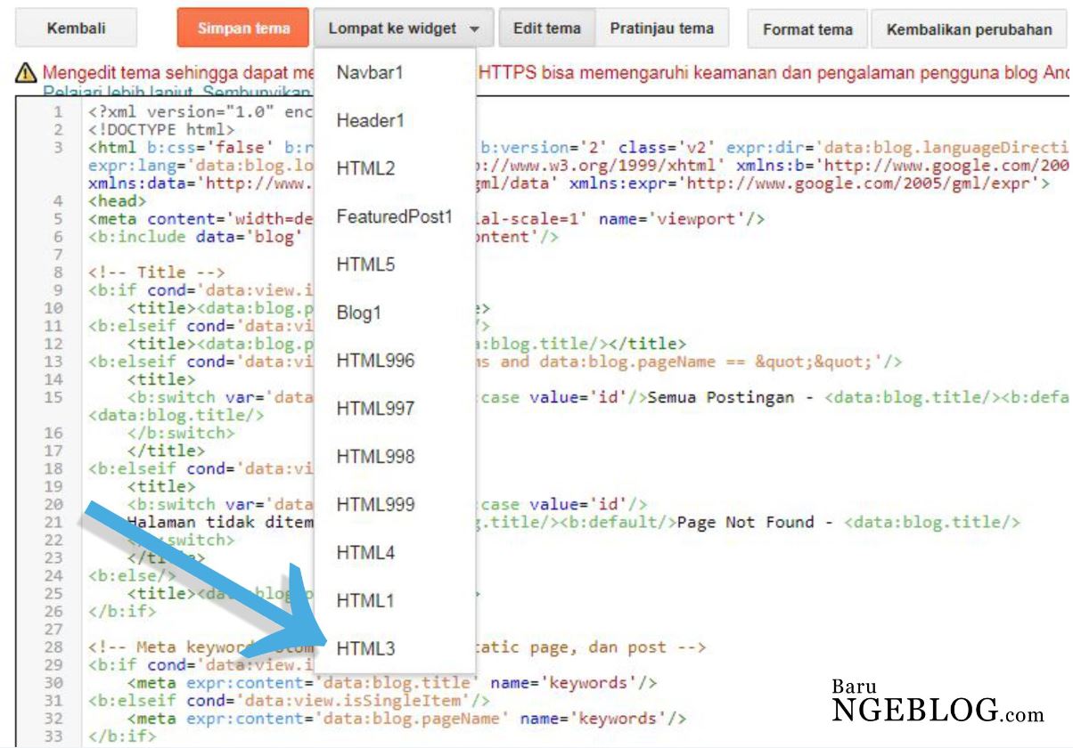1073x748 pixels.
Task: Click the Kembali button
Action: [75, 28]
